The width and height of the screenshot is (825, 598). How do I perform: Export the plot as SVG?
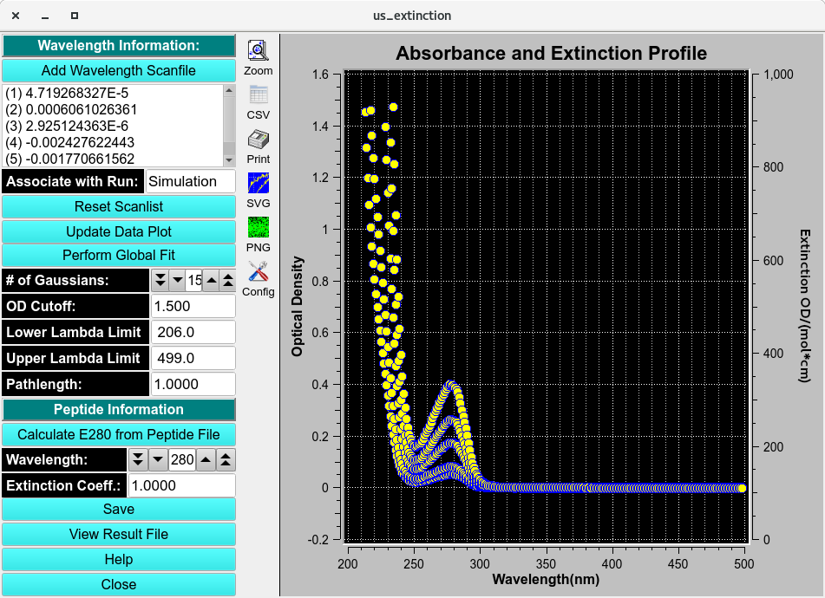click(258, 189)
